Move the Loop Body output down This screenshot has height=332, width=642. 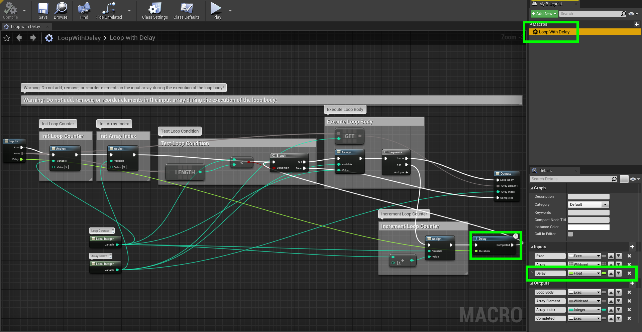coord(619,293)
